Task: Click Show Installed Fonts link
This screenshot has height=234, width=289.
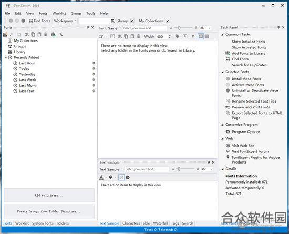Action: click(x=249, y=42)
